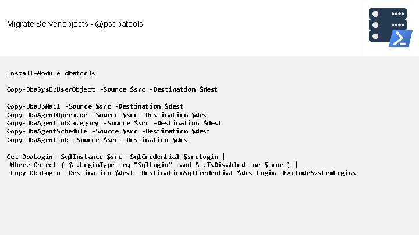
Task: Click the $destLogin variable
Action: pos(257,173)
